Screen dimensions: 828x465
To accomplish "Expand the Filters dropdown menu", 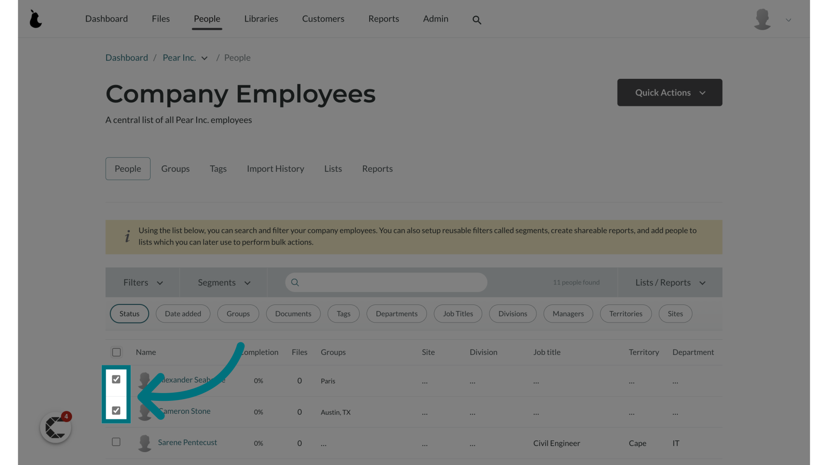I will click(x=142, y=282).
